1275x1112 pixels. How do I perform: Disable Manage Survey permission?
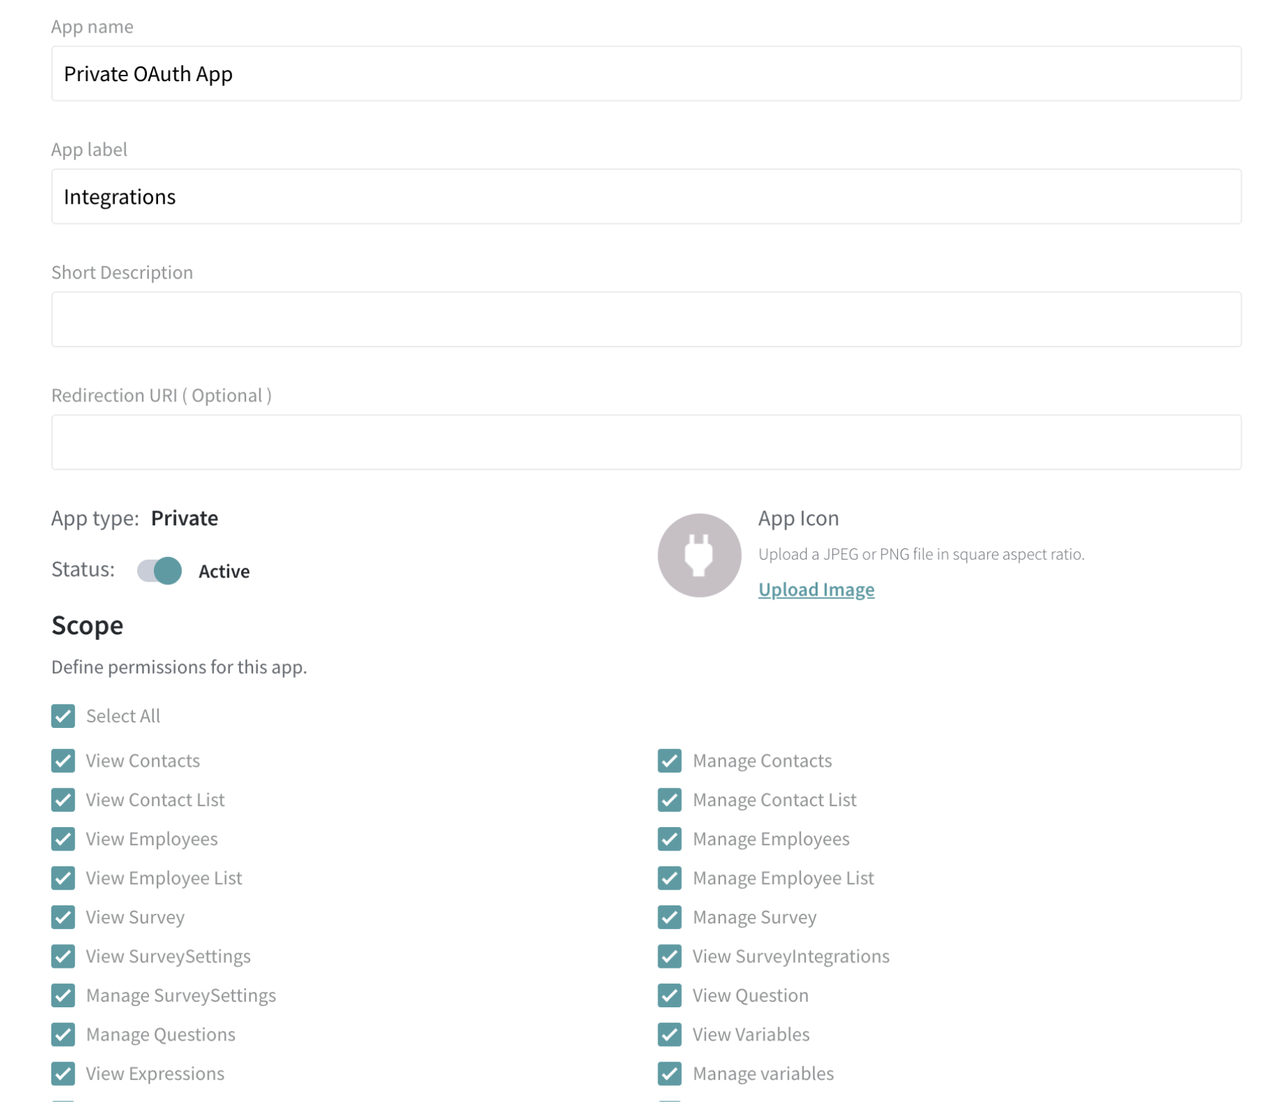pos(669,916)
